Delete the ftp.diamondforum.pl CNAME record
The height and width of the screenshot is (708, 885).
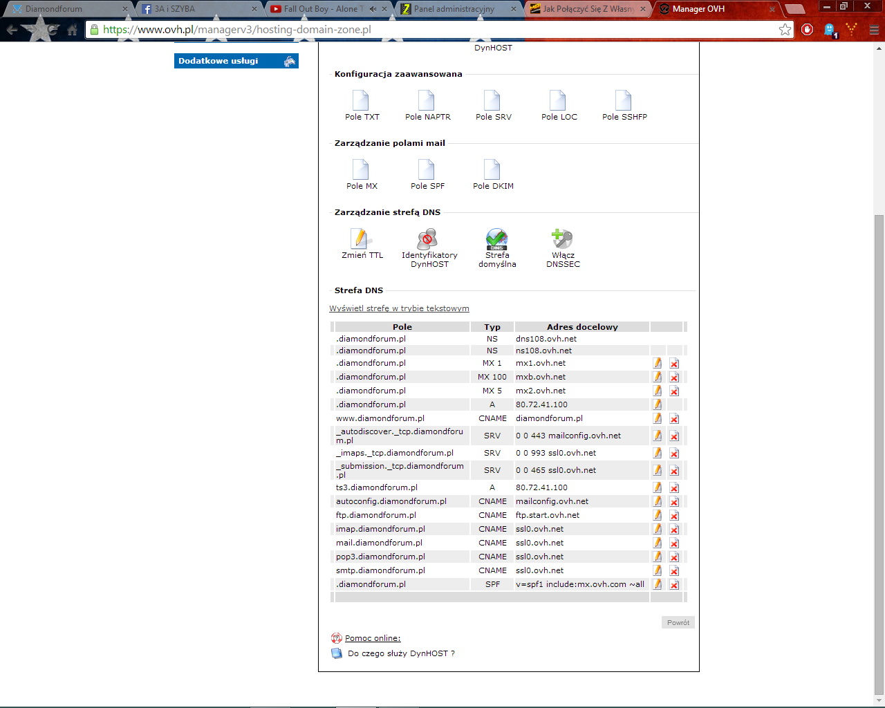[x=674, y=516]
